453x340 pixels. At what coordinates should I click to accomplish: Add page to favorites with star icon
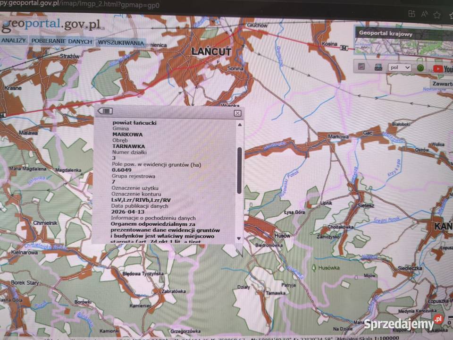[x=437, y=15]
